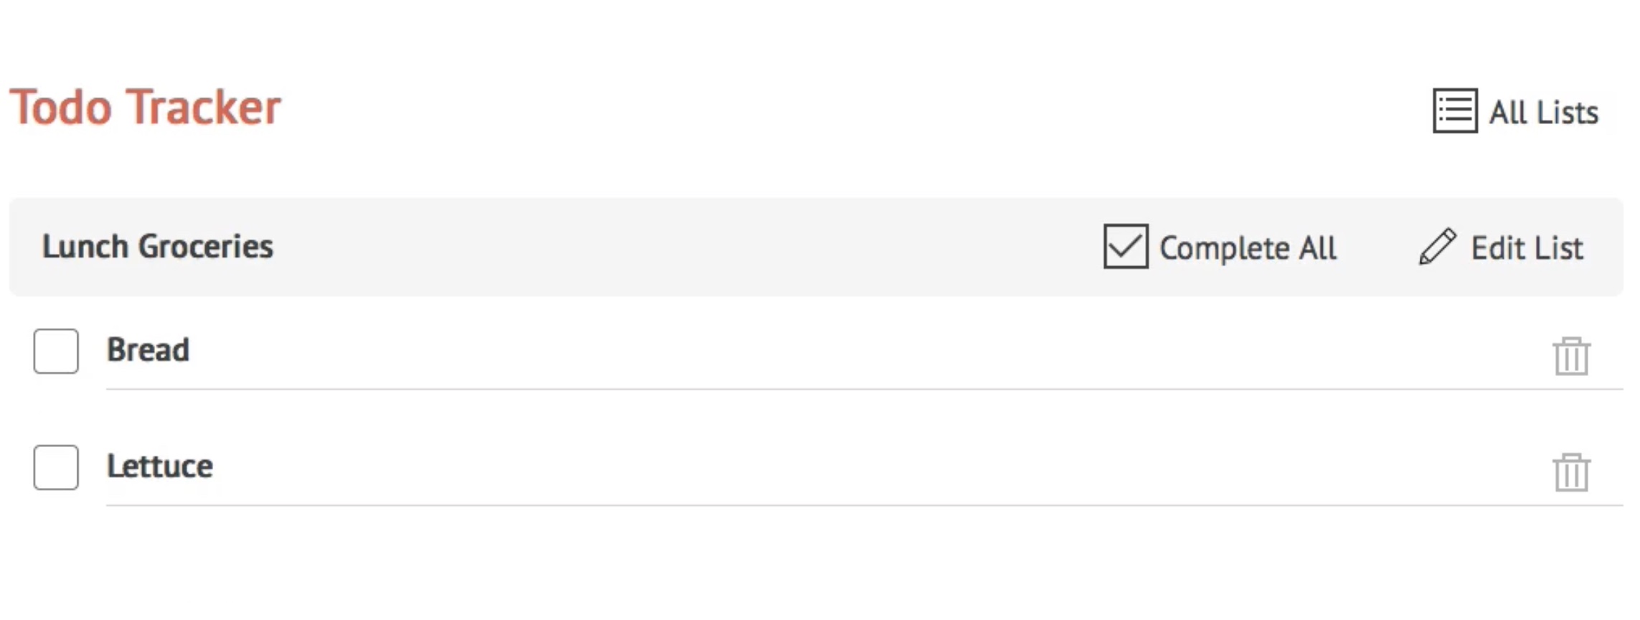This screenshot has width=1640, height=620.
Task: Click the Edit List pencil icon
Action: (x=1438, y=247)
